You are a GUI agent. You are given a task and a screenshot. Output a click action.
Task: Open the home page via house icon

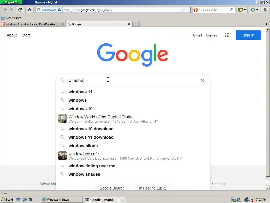[x=30, y=10]
